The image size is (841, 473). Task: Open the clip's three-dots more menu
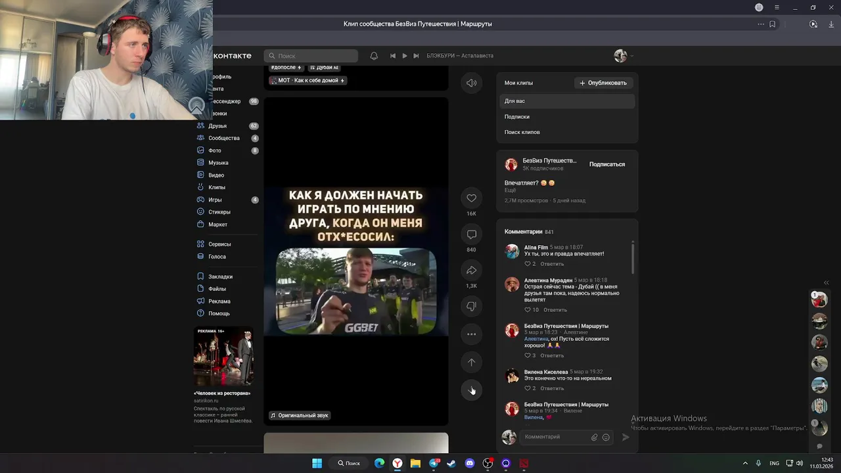[471, 334]
